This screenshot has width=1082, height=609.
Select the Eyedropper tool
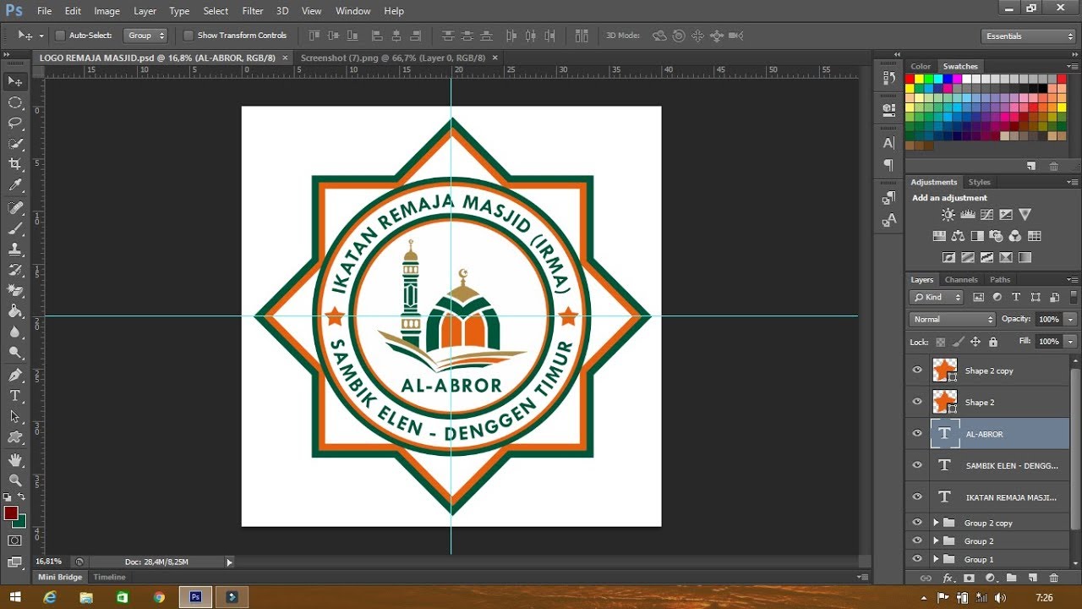click(15, 185)
